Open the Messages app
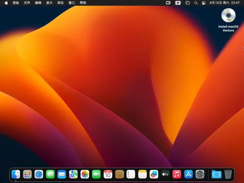Screen dimensions: 244x183 [x=50, y=174]
